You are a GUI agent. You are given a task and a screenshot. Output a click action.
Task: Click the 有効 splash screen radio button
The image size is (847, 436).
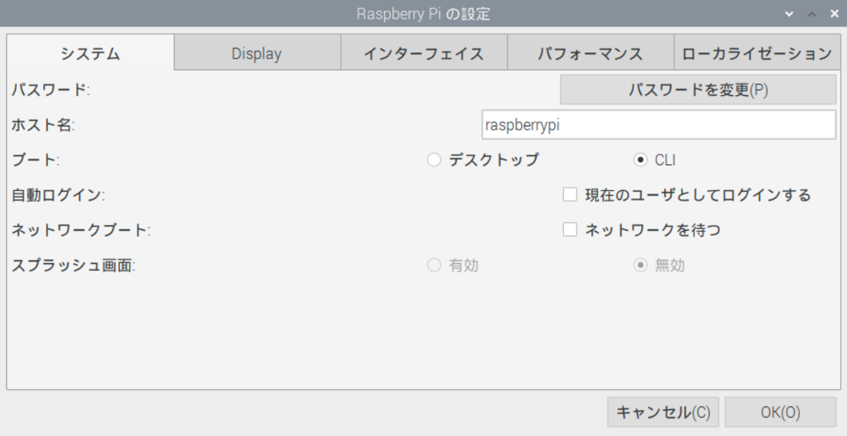(x=433, y=265)
